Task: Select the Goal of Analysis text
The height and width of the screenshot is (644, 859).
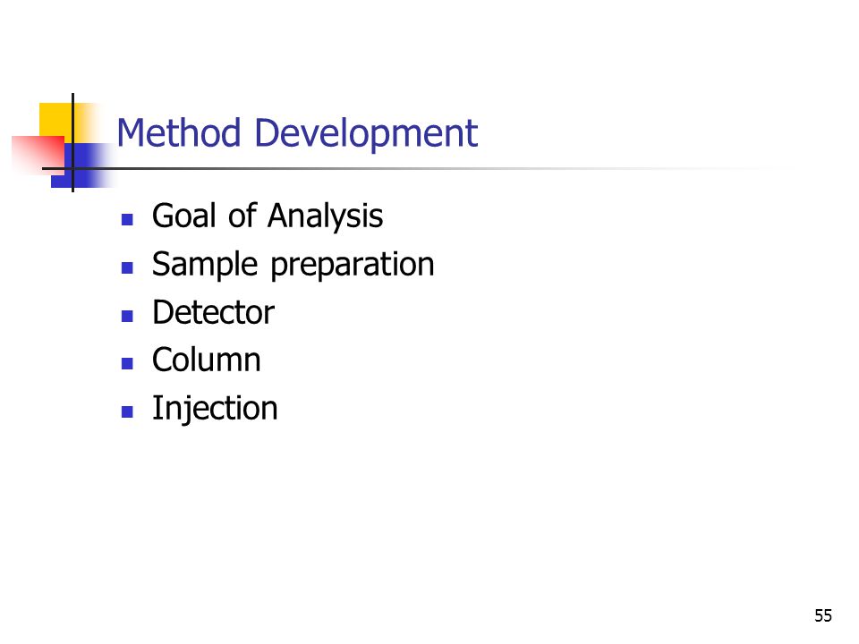Action: tap(268, 216)
